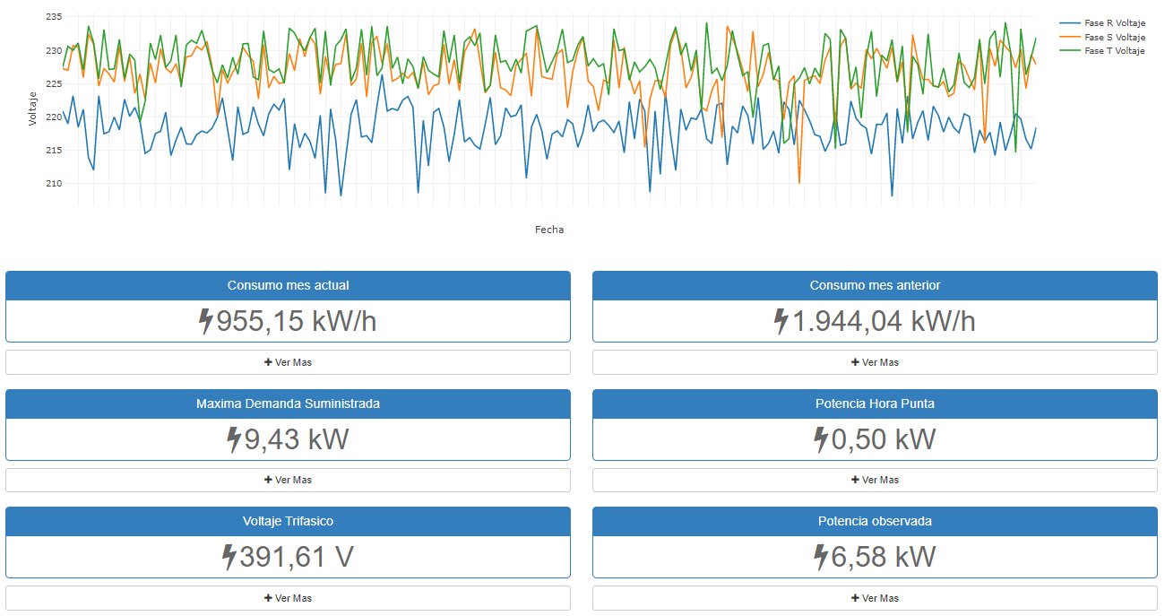Select the Voltaje Trifasico panel header
The width and height of the screenshot is (1165, 616).
point(288,521)
